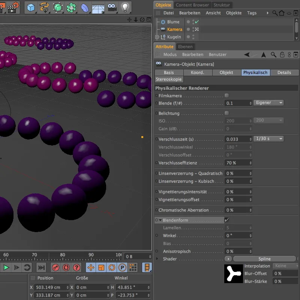
Task: Open new Attribute manager window
Action: [x=296, y=55]
